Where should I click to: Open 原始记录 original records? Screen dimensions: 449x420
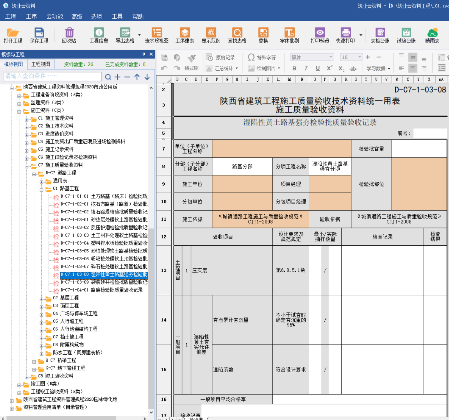(x=220, y=57)
